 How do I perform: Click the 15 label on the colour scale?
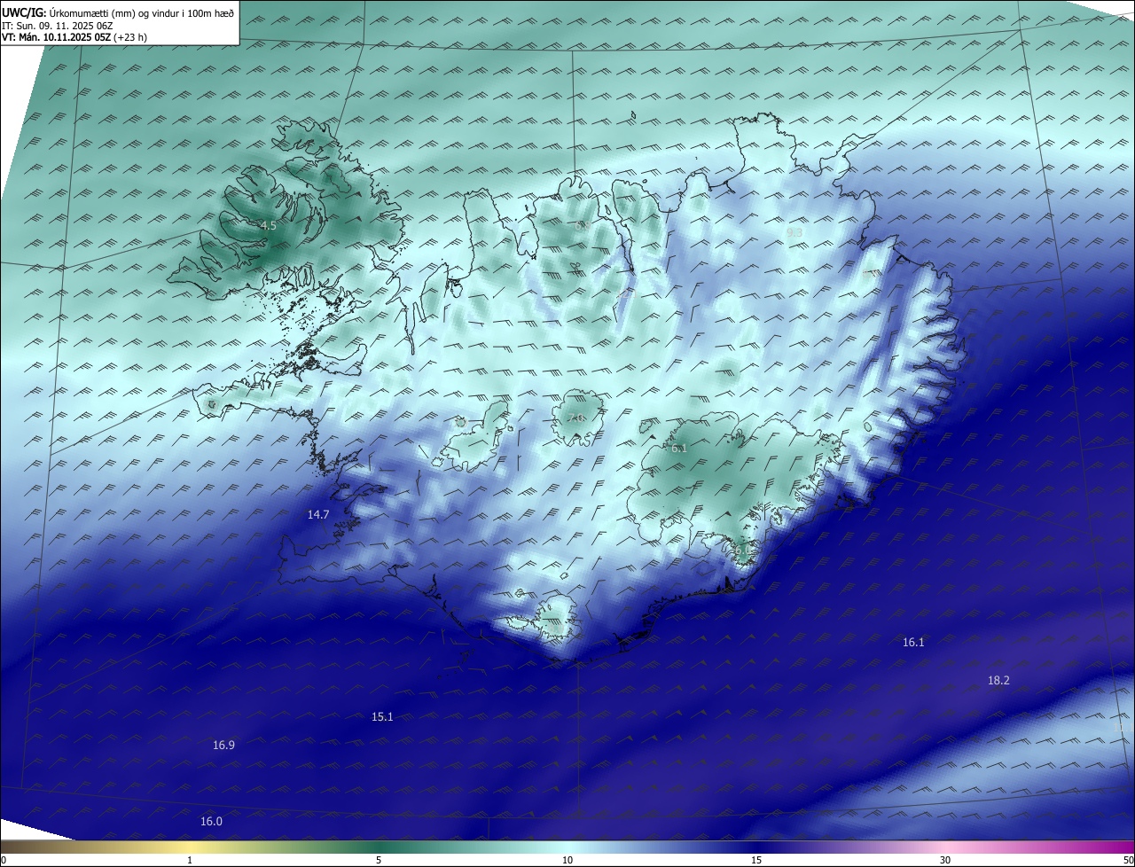[x=756, y=860]
